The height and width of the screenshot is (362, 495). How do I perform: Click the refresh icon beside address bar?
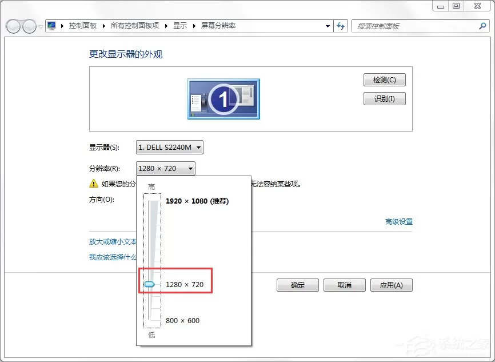click(341, 26)
